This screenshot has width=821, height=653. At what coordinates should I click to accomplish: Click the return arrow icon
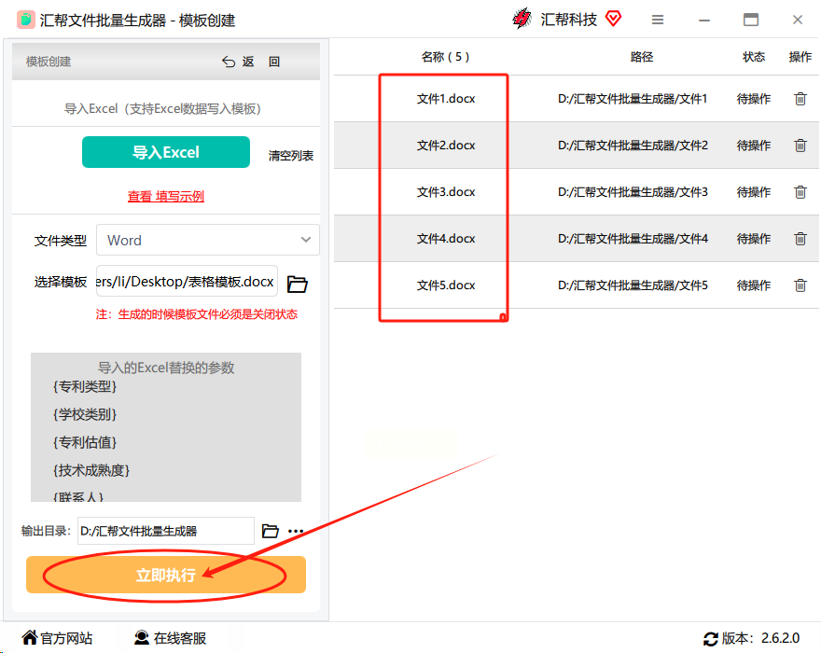[x=229, y=62]
